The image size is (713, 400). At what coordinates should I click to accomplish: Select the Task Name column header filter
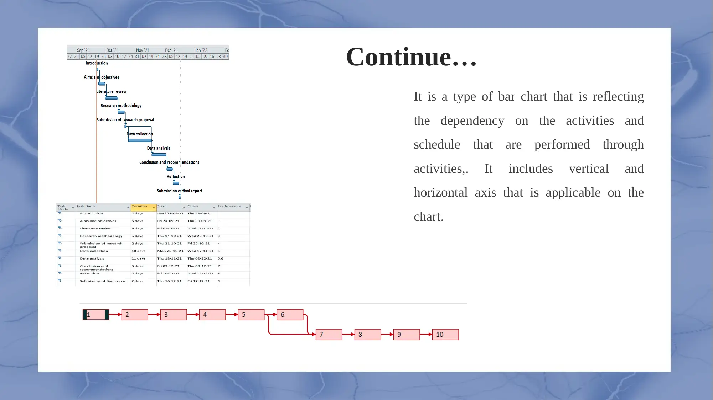pyautogui.click(x=128, y=207)
